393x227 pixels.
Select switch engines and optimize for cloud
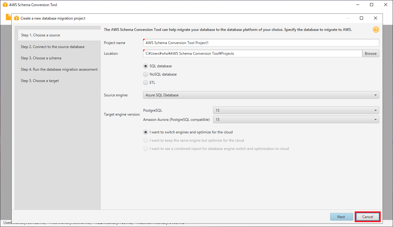[x=146, y=132]
